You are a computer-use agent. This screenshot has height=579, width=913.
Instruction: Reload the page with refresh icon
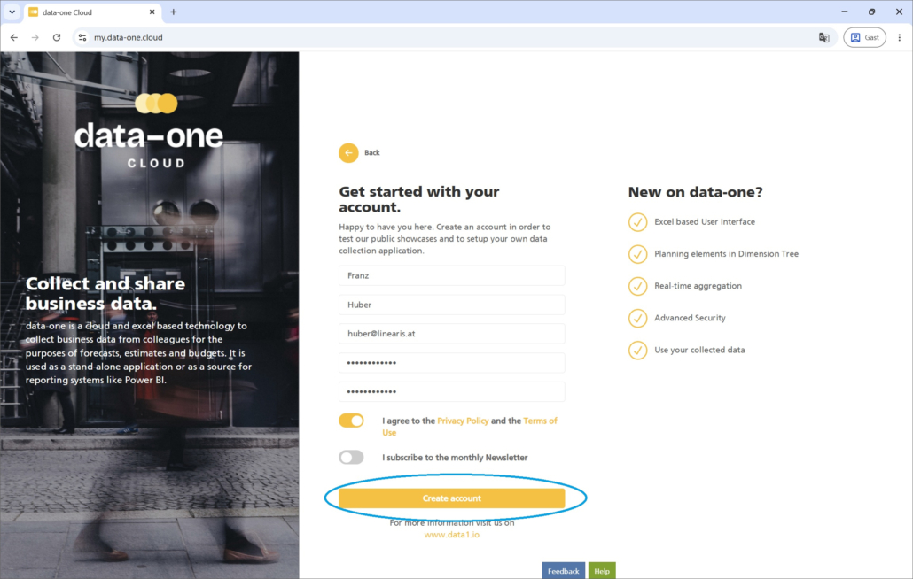pyautogui.click(x=57, y=37)
